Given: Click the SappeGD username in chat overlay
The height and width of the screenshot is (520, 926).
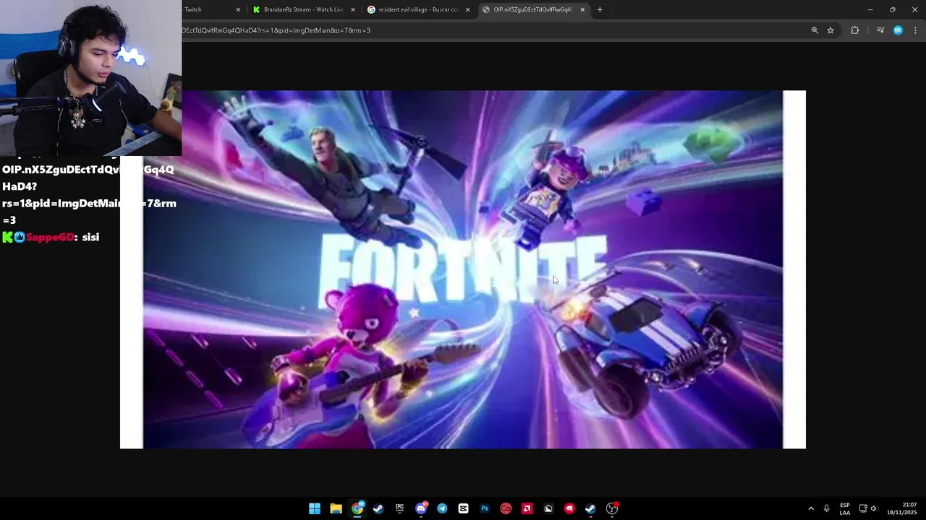Looking at the screenshot, I should tap(51, 237).
